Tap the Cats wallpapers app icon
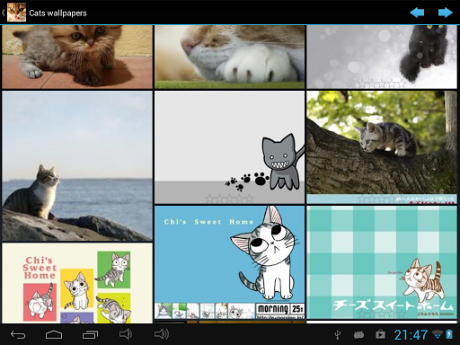 pos(16,13)
